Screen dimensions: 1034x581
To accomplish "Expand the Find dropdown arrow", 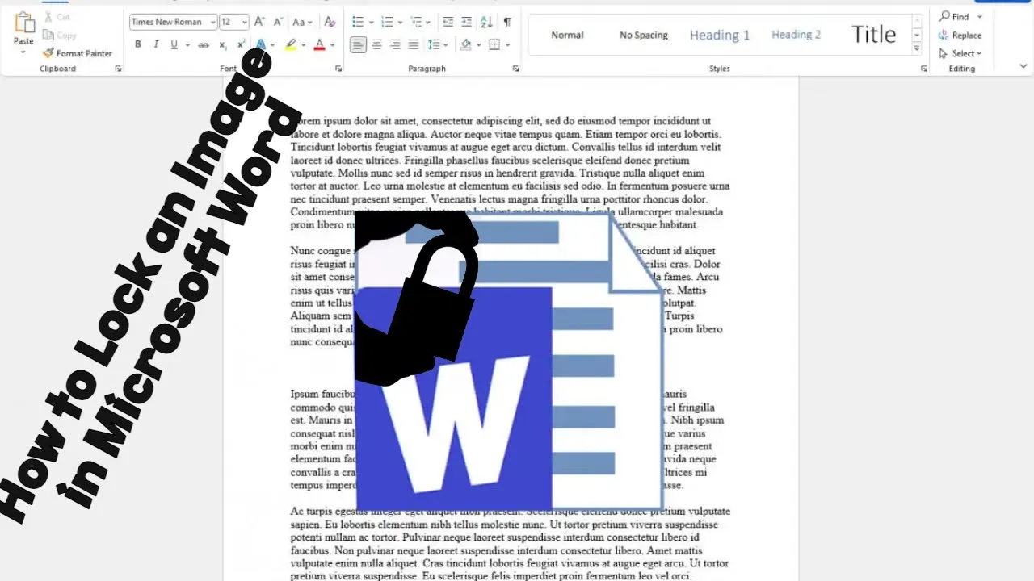I will pos(980,17).
